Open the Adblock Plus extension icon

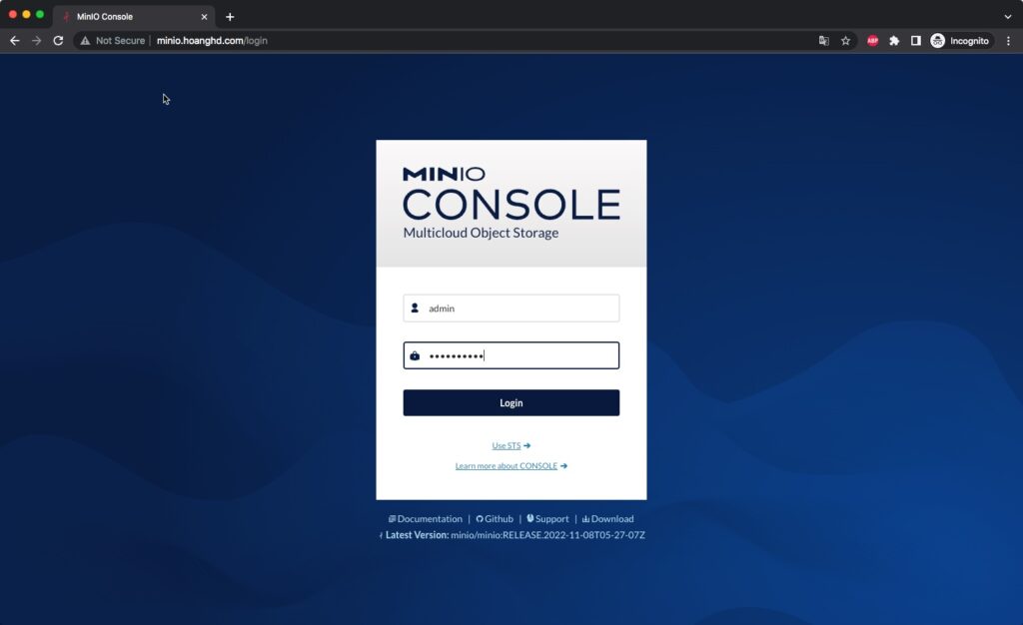point(872,40)
